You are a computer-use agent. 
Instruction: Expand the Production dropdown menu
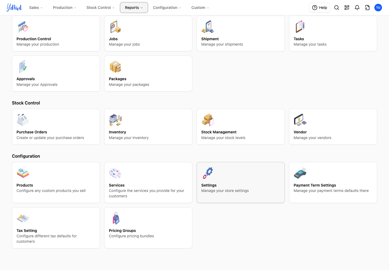65,8
